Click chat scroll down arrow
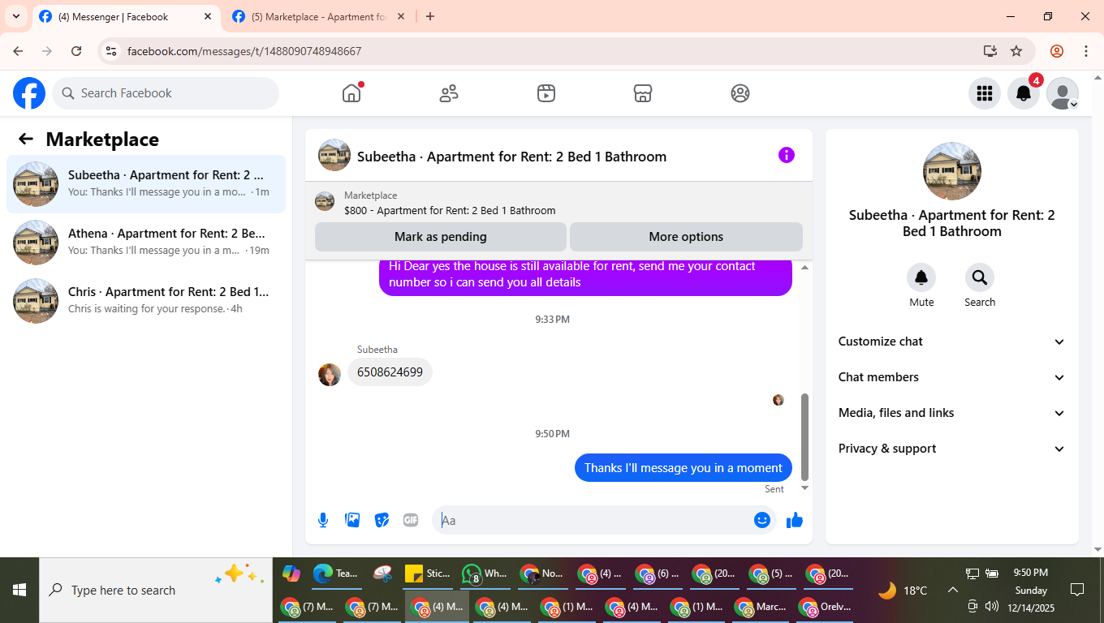 pyautogui.click(x=804, y=488)
